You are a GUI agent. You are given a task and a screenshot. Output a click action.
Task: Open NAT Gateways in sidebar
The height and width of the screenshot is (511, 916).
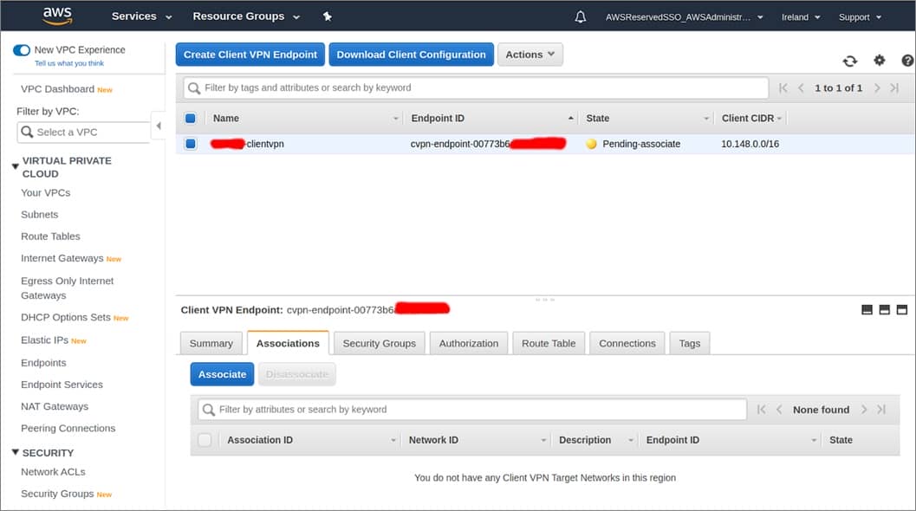click(x=55, y=406)
